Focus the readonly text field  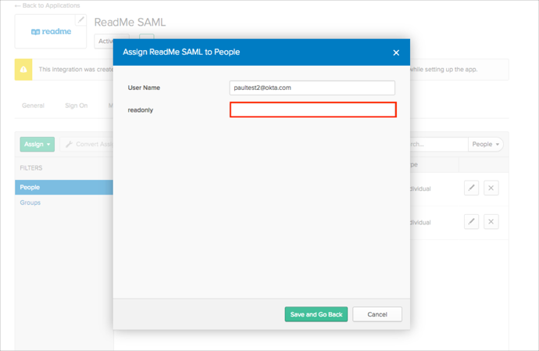click(x=312, y=110)
